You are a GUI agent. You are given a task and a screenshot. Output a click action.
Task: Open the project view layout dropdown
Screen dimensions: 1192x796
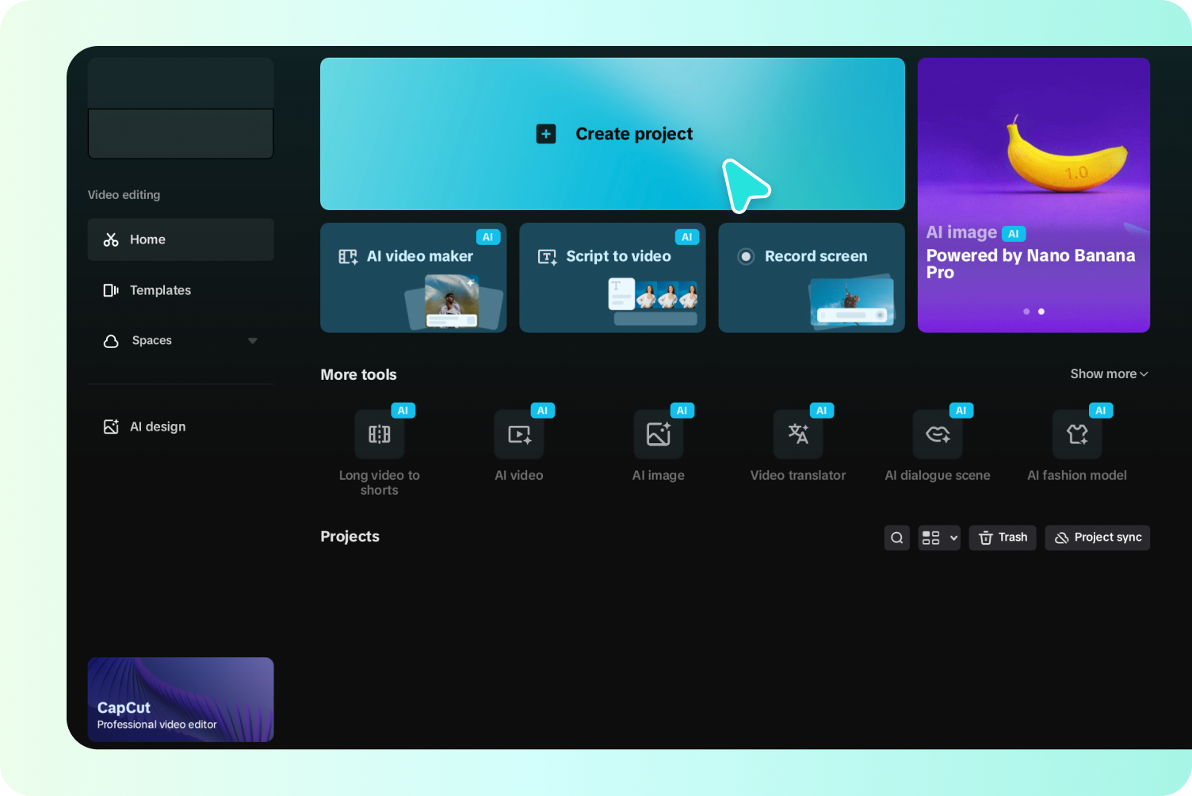click(x=938, y=538)
